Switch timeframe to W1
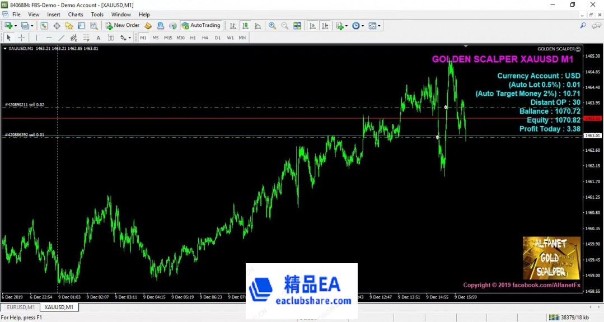604x322 pixels. 231,38
